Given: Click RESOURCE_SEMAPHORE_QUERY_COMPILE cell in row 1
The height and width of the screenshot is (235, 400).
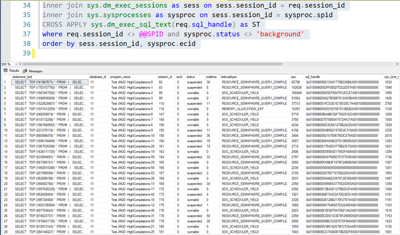Looking at the screenshot, I should click(254, 82).
